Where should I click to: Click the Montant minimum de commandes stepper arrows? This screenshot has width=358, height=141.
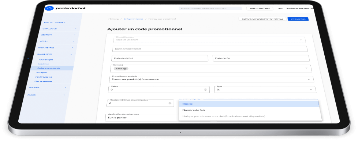(x=169, y=103)
